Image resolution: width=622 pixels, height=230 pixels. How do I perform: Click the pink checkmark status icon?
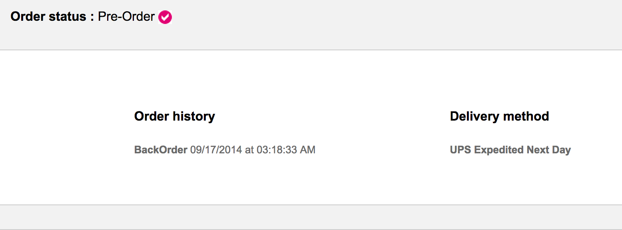pyautogui.click(x=165, y=17)
